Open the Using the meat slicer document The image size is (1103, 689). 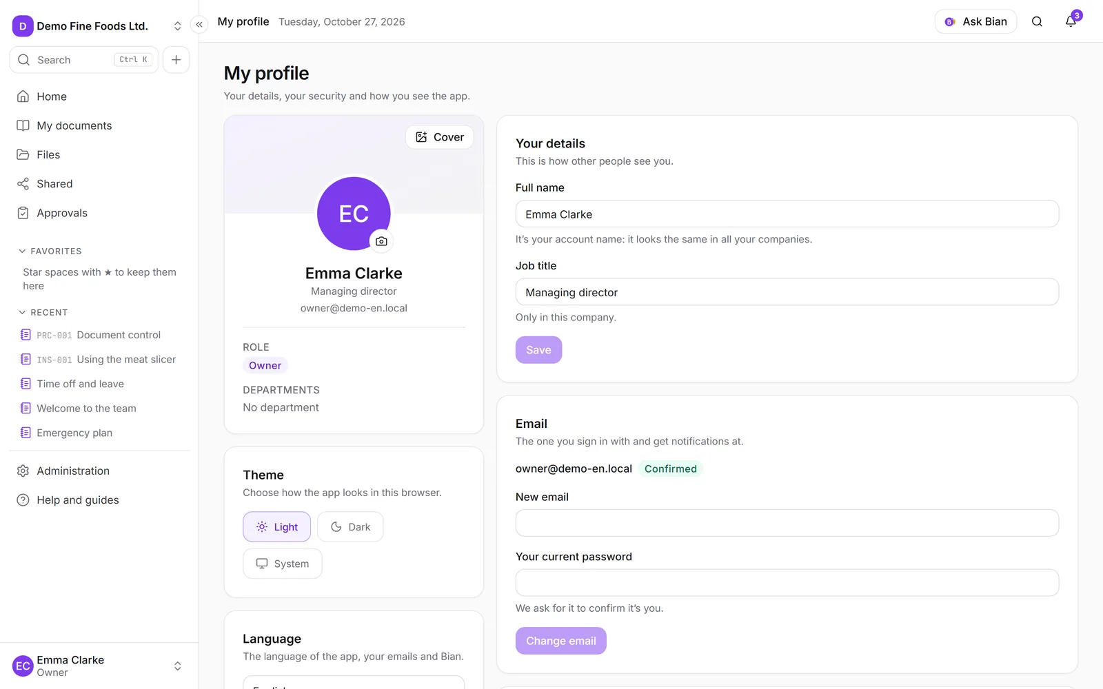click(x=99, y=360)
